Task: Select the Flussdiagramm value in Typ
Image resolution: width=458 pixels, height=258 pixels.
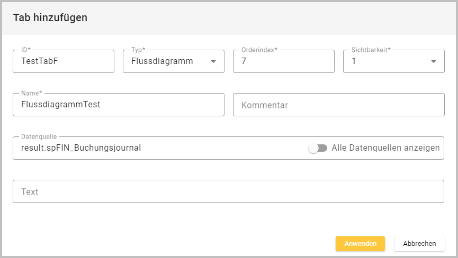Action: (162, 61)
